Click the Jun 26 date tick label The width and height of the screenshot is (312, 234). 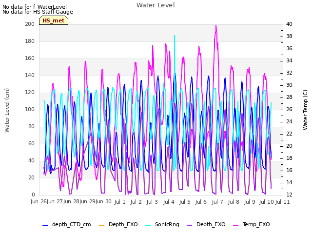(39, 201)
